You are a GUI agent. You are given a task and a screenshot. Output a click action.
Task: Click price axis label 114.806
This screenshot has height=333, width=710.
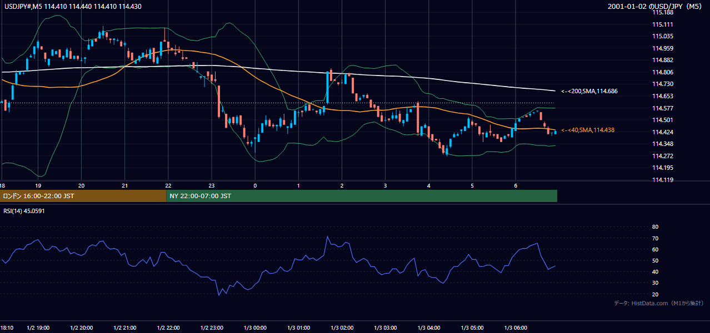(662, 72)
